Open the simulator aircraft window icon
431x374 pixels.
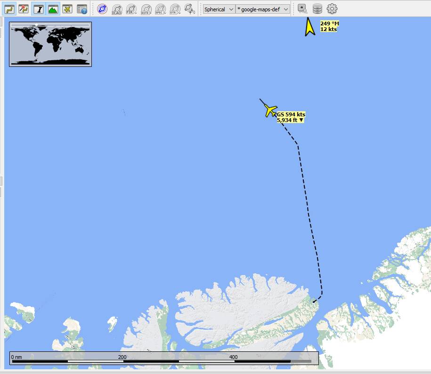[67, 9]
